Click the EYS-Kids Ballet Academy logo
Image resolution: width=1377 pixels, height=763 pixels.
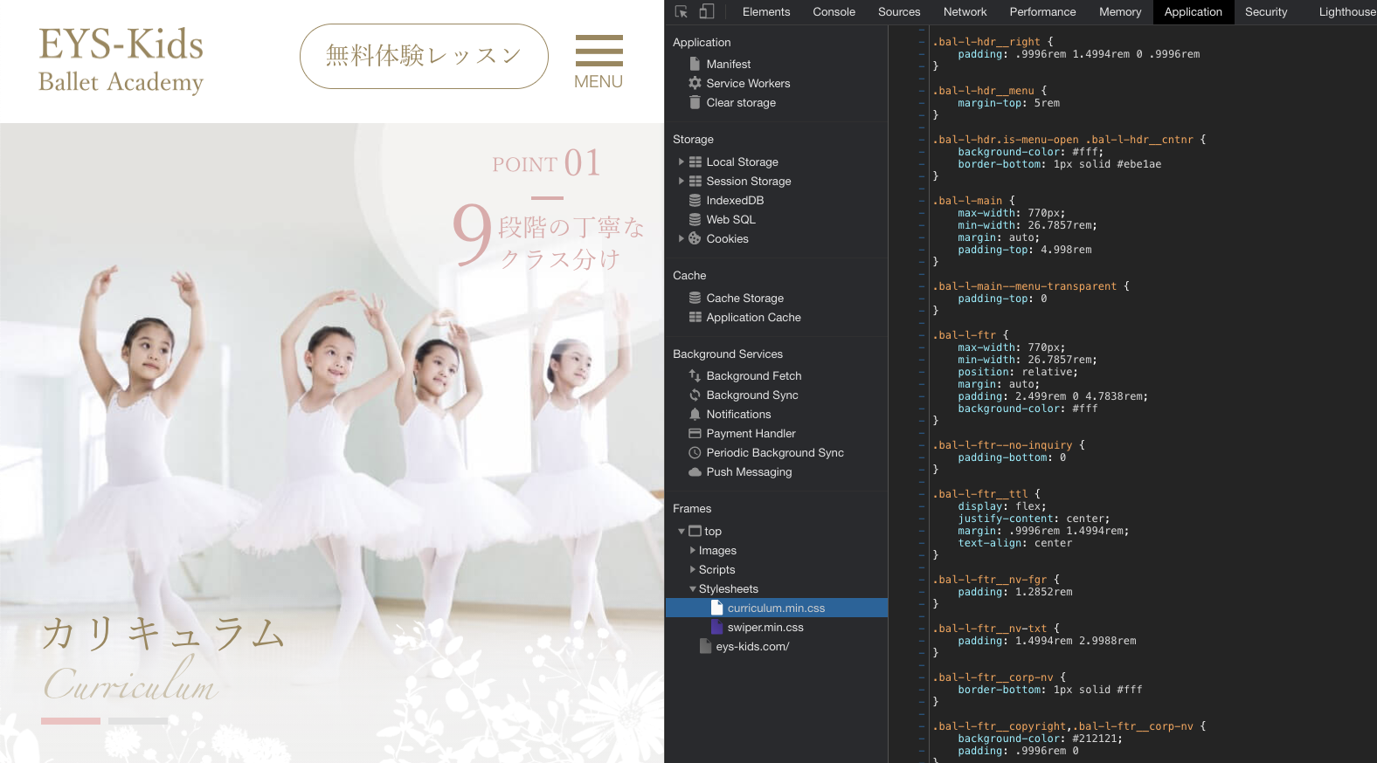(121, 59)
